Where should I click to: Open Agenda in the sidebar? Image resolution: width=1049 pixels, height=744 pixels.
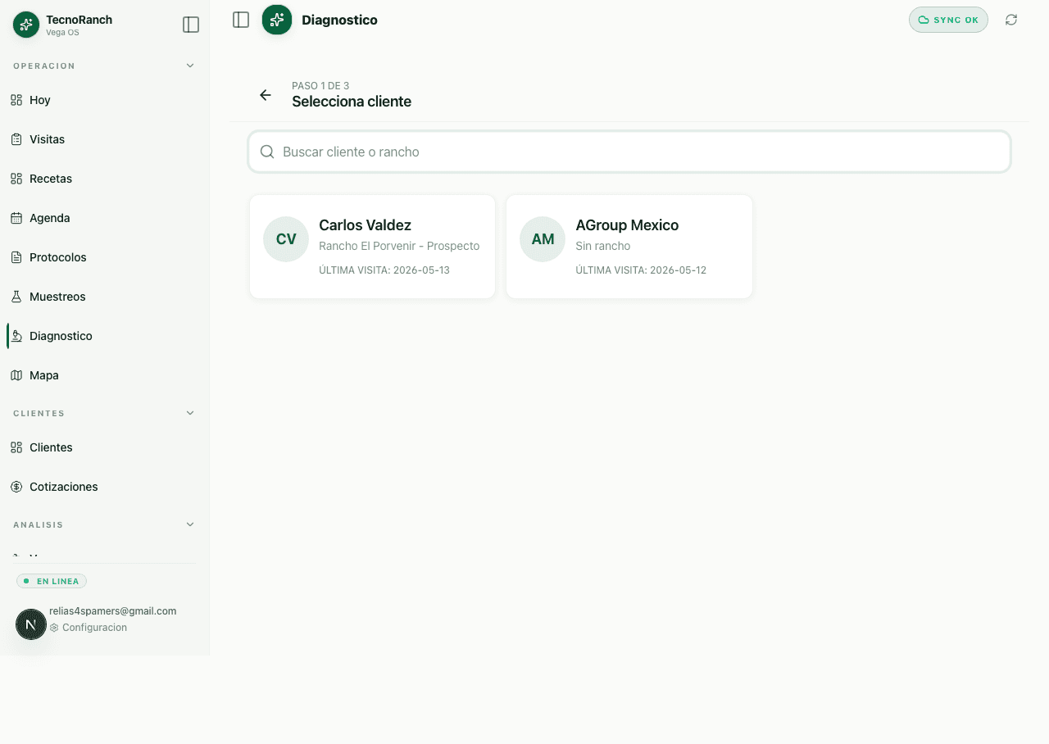(102, 218)
